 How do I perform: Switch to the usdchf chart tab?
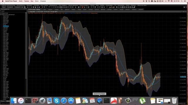click(x=115, y=10)
